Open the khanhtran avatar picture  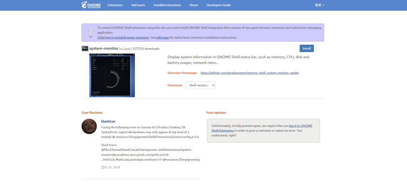[x=89, y=126]
